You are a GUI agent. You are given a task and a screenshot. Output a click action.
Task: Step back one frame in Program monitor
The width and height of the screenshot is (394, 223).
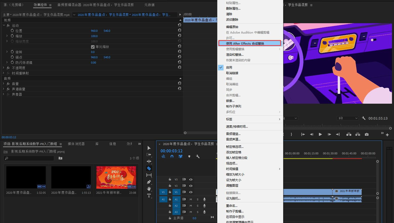coord(312,134)
